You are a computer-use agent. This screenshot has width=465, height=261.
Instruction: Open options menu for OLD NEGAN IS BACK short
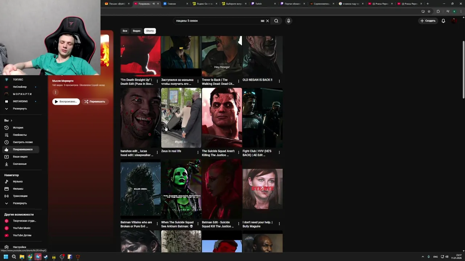point(279,81)
